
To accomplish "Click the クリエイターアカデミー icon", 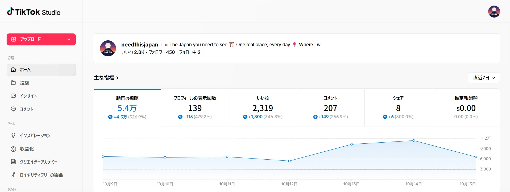I will pos(13,162).
